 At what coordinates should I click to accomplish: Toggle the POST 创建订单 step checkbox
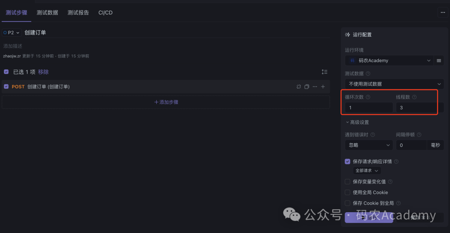(6, 87)
